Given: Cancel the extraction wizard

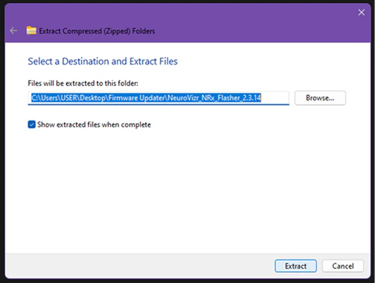Looking at the screenshot, I should 343,266.
